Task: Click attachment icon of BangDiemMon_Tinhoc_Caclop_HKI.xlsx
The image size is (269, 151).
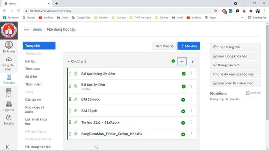Action: click(x=76, y=134)
